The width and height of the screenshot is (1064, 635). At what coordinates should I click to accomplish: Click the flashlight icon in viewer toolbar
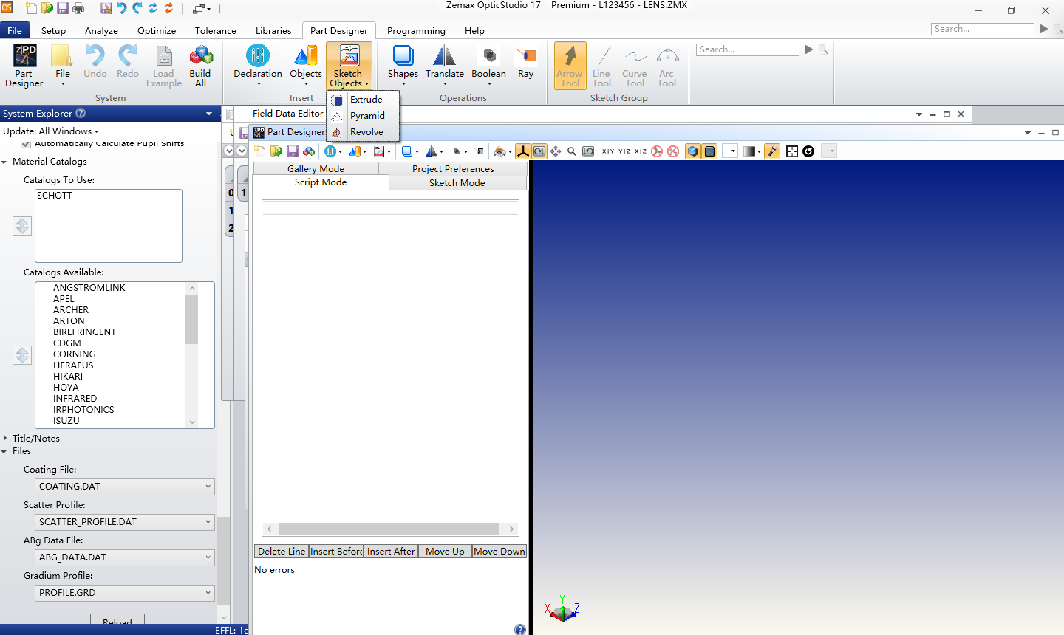pos(772,151)
